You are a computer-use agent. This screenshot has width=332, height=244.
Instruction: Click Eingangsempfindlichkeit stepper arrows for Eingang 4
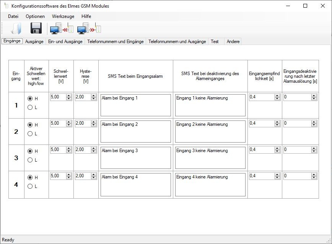[277, 176]
